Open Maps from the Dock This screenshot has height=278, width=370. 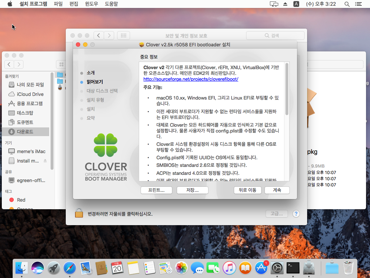click(x=165, y=268)
